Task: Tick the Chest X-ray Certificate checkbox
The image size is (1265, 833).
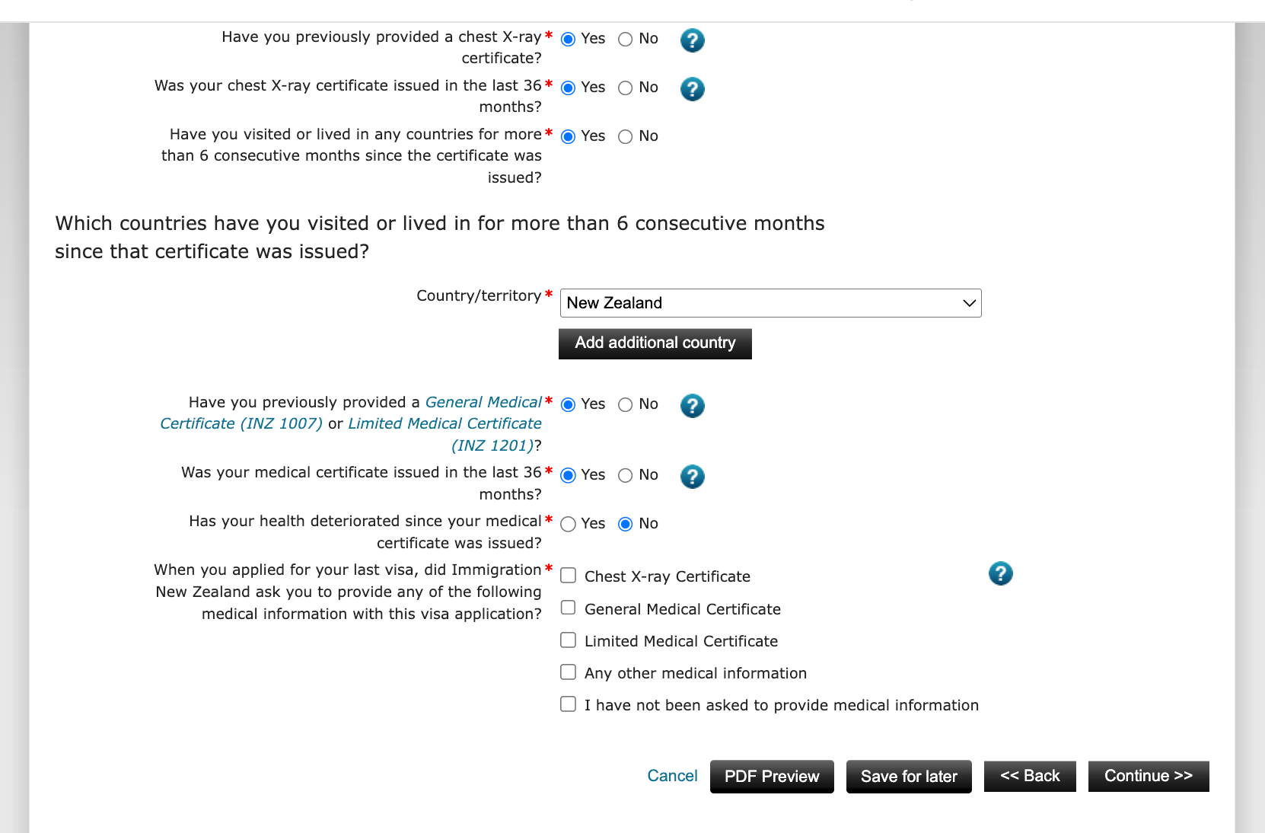Action: click(x=569, y=576)
